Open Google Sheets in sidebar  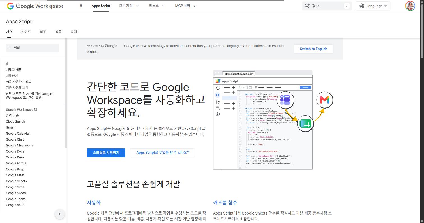(x=16, y=181)
